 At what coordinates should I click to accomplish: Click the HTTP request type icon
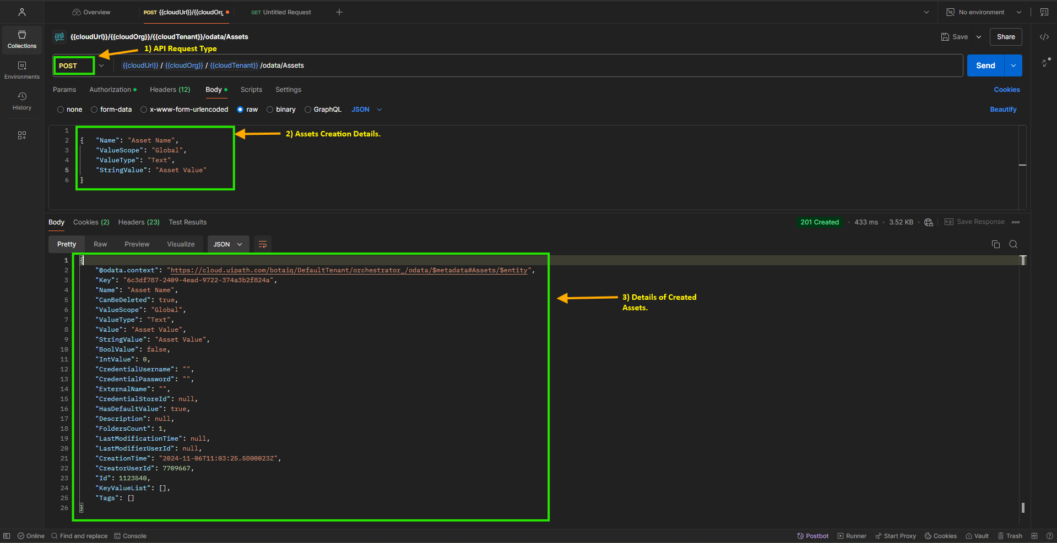click(x=59, y=37)
